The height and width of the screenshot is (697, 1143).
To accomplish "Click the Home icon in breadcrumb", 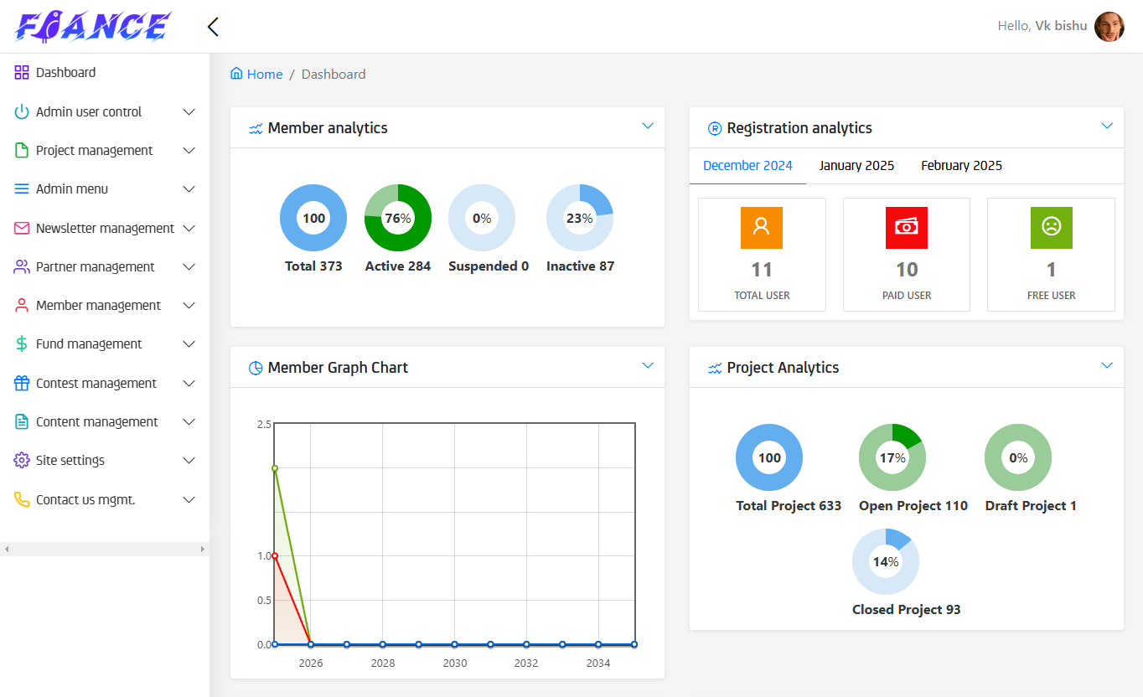I will click(237, 74).
